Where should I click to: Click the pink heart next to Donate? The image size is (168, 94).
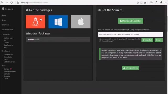tap(11, 69)
